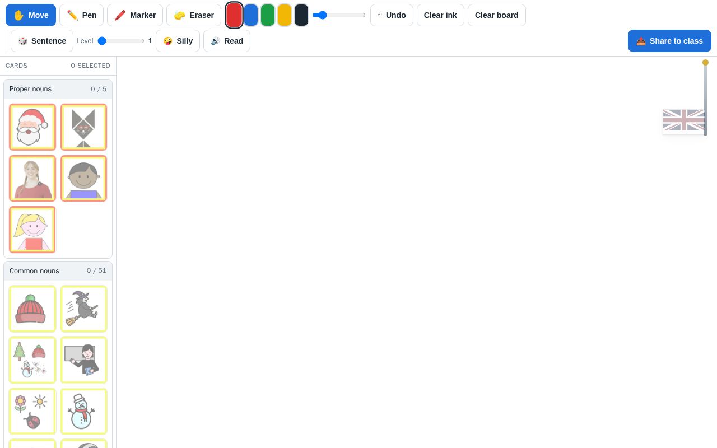
Task: Select the teacher at whiteboard card
Action: [x=83, y=360]
